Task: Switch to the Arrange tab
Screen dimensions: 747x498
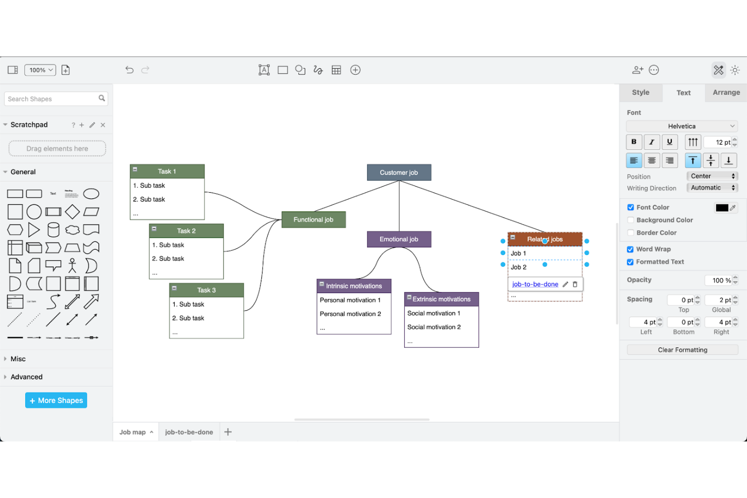Action: [x=726, y=92]
